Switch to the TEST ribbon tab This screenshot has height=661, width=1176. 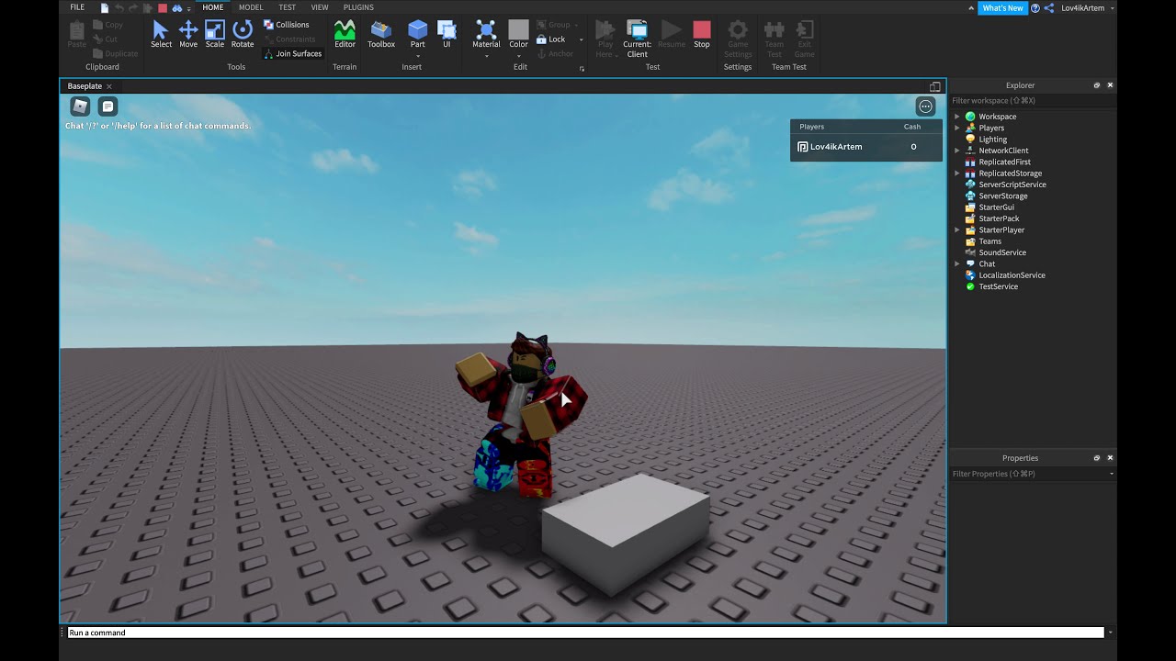click(x=288, y=7)
